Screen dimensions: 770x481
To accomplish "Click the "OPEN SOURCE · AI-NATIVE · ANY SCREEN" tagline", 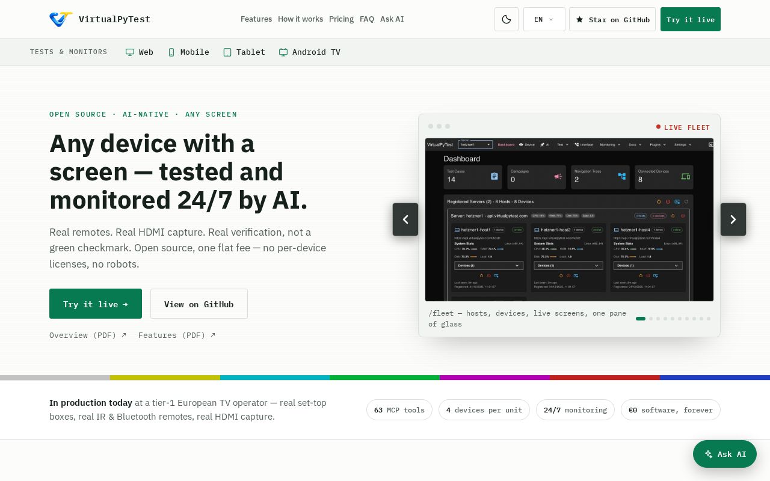I will (x=143, y=114).
